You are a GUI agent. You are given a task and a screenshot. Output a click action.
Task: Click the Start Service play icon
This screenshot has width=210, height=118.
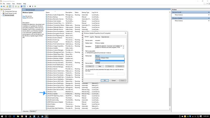[x=28, y=6]
